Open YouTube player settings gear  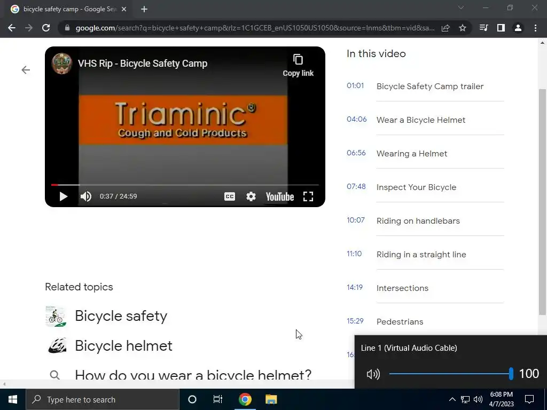[x=251, y=196]
